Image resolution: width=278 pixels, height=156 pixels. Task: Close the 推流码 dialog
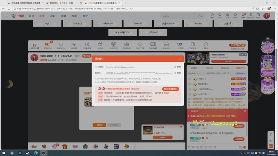click(180, 59)
